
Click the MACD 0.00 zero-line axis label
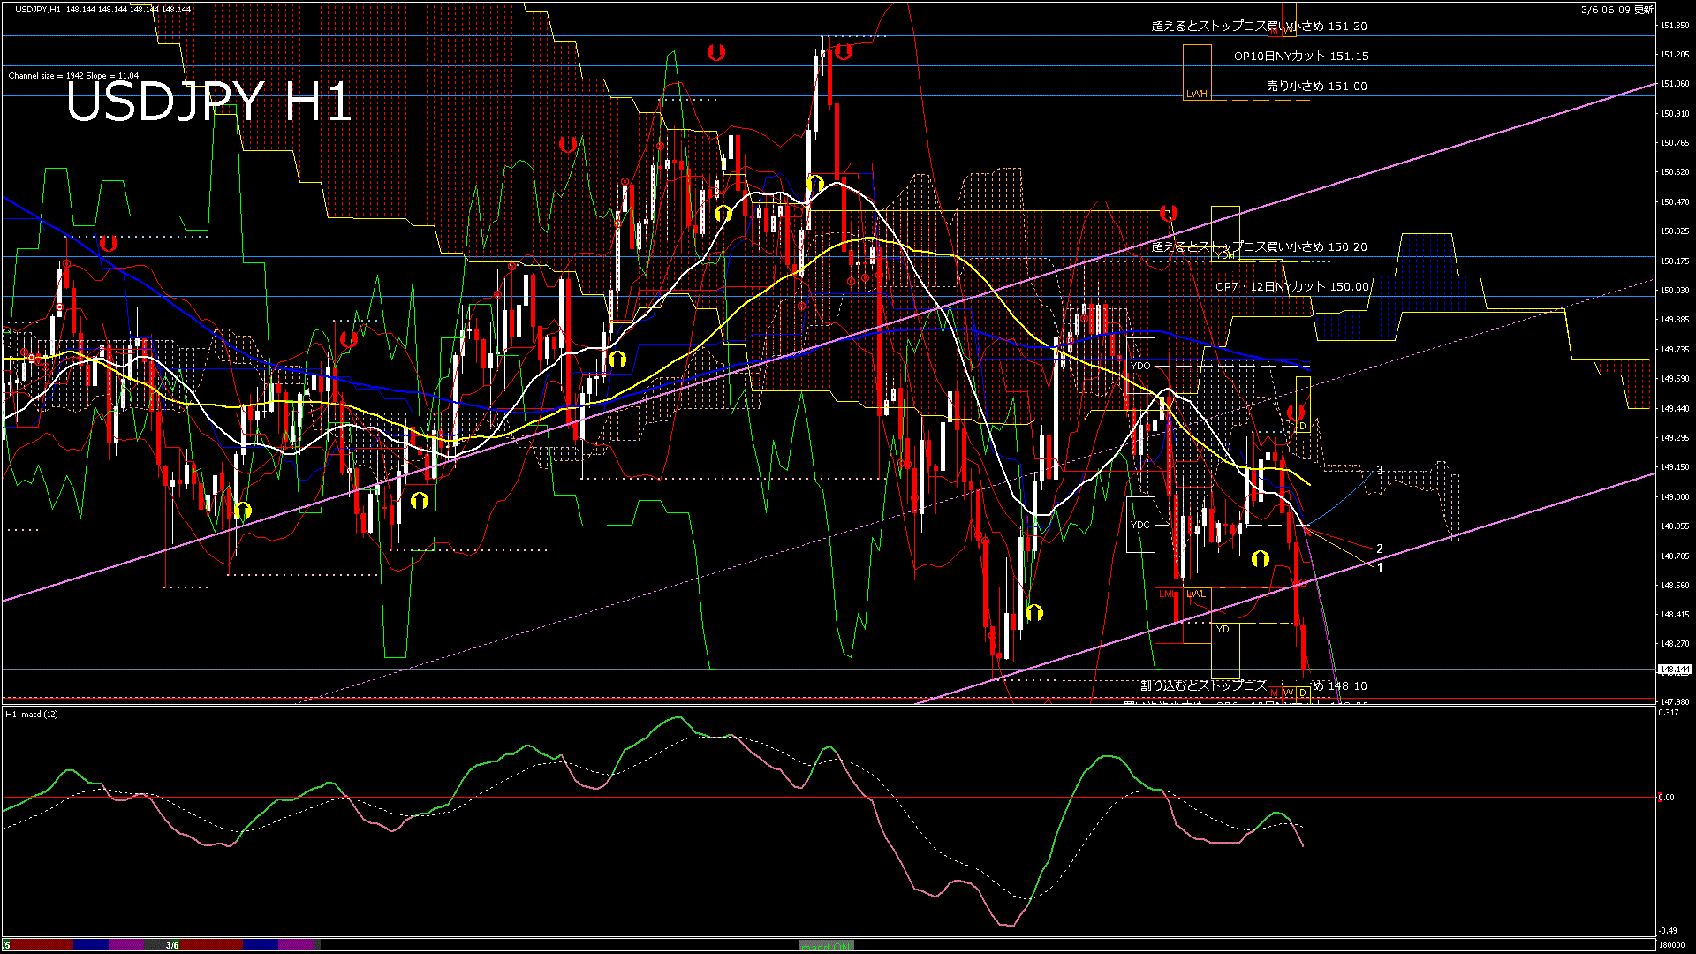[x=1666, y=798]
